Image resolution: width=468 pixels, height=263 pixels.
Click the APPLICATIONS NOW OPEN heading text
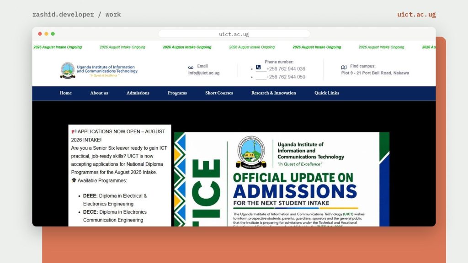pyautogui.click(x=118, y=136)
